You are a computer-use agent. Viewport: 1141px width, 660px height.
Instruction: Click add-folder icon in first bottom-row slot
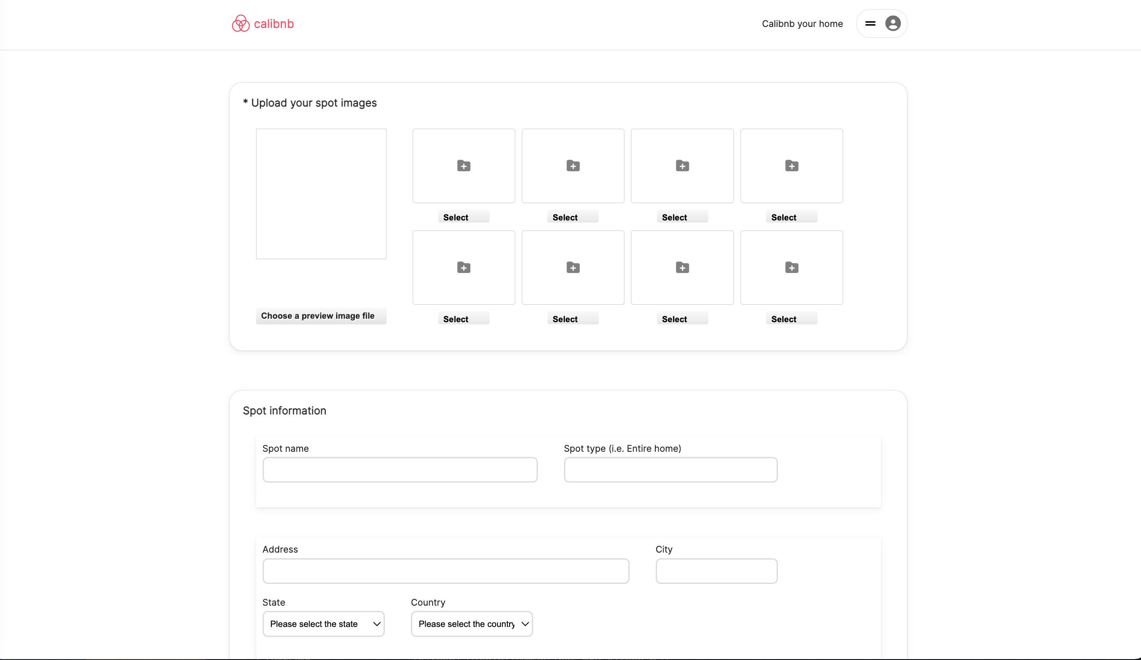coord(463,267)
